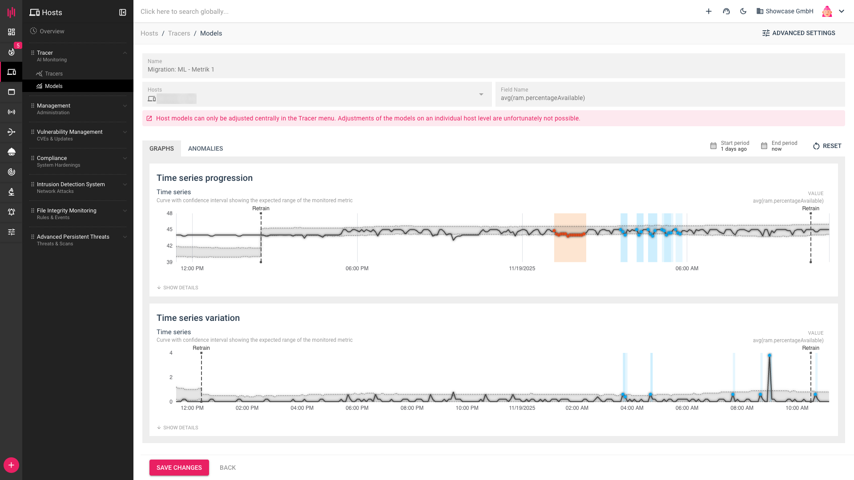Collapse the sidebar panel icon
This screenshot has width=854, height=480.
(123, 12)
